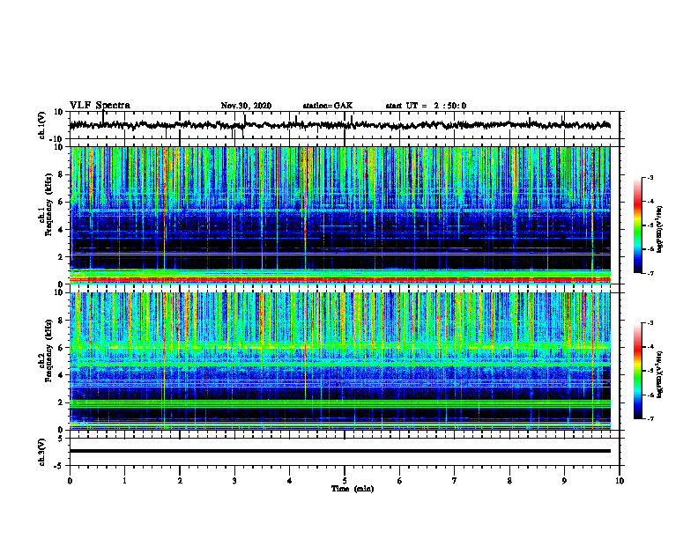Click the "VLF Spectra" plot title
Image resolution: width=698 pixels, height=539 pixels.
click(x=100, y=106)
